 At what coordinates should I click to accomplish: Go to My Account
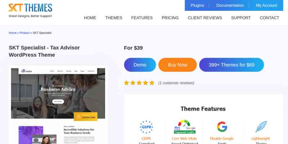click(x=266, y=5)
